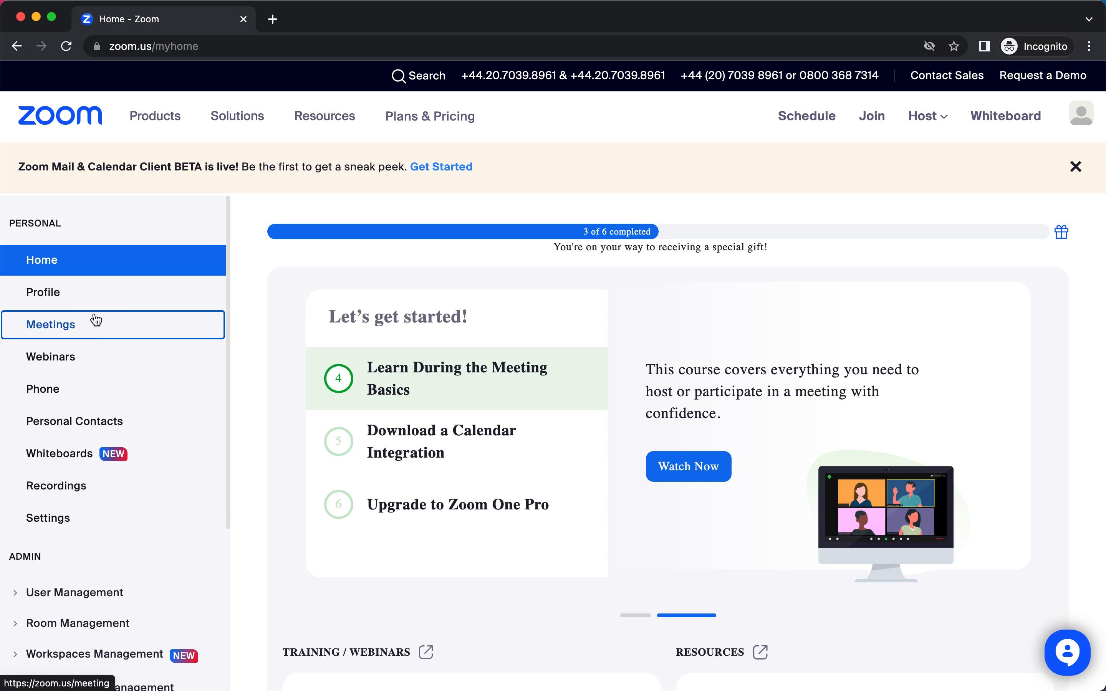Toggle the Room Management expander
Screen dimensions: 1106x691
pos(15,623)
